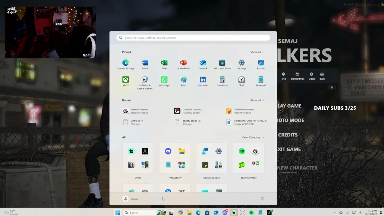Show hidden icons in system tray
The image size is (384, 216).
tap(334, 212)
